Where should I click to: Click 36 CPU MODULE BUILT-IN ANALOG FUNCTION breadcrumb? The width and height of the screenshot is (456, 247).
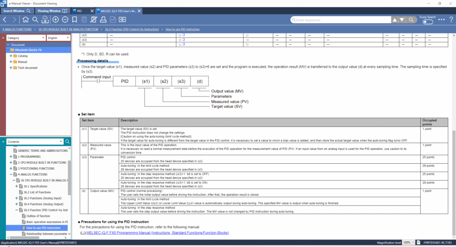click(68, 29)
